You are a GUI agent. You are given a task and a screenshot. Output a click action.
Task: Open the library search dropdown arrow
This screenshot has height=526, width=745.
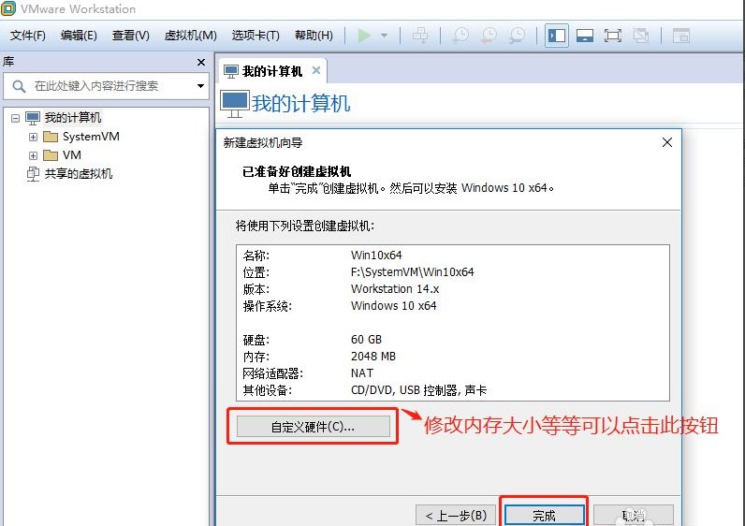point(200,86)
